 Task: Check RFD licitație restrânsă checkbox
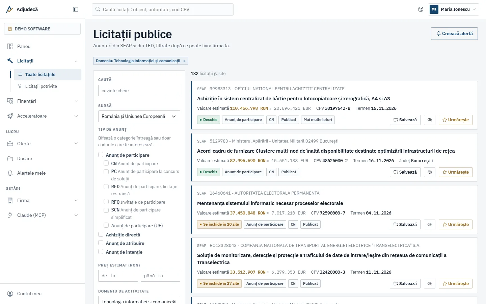coord(106,186)
